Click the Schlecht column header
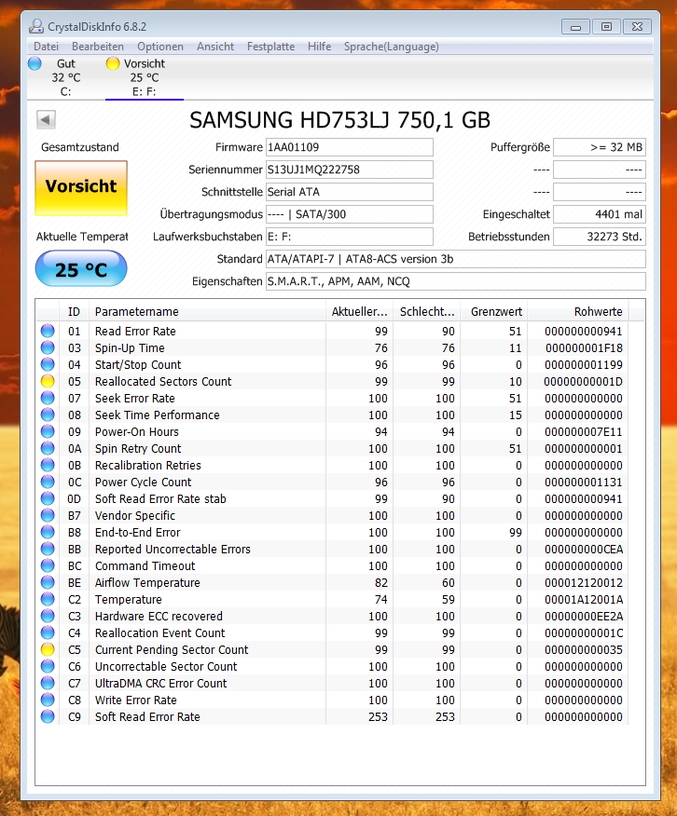Viewport: 677px width, 816px height. pos(426,312)
